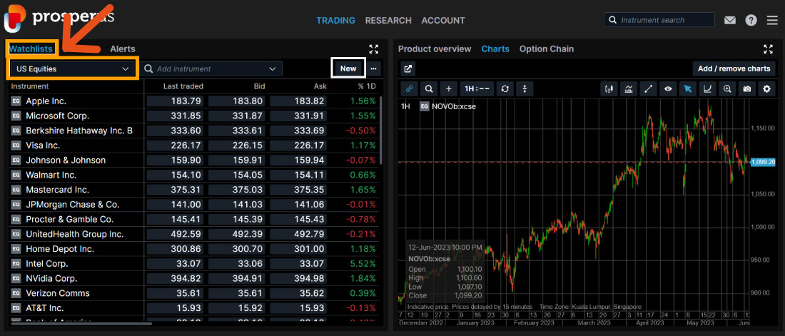Open the Product overview tab
785x336 pixels.
click(435, 49)
